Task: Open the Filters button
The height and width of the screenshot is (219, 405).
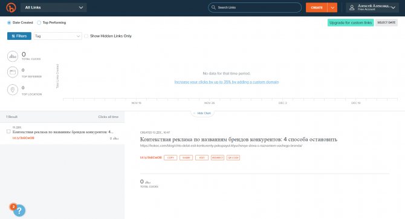Action: (x=19, y=36)
